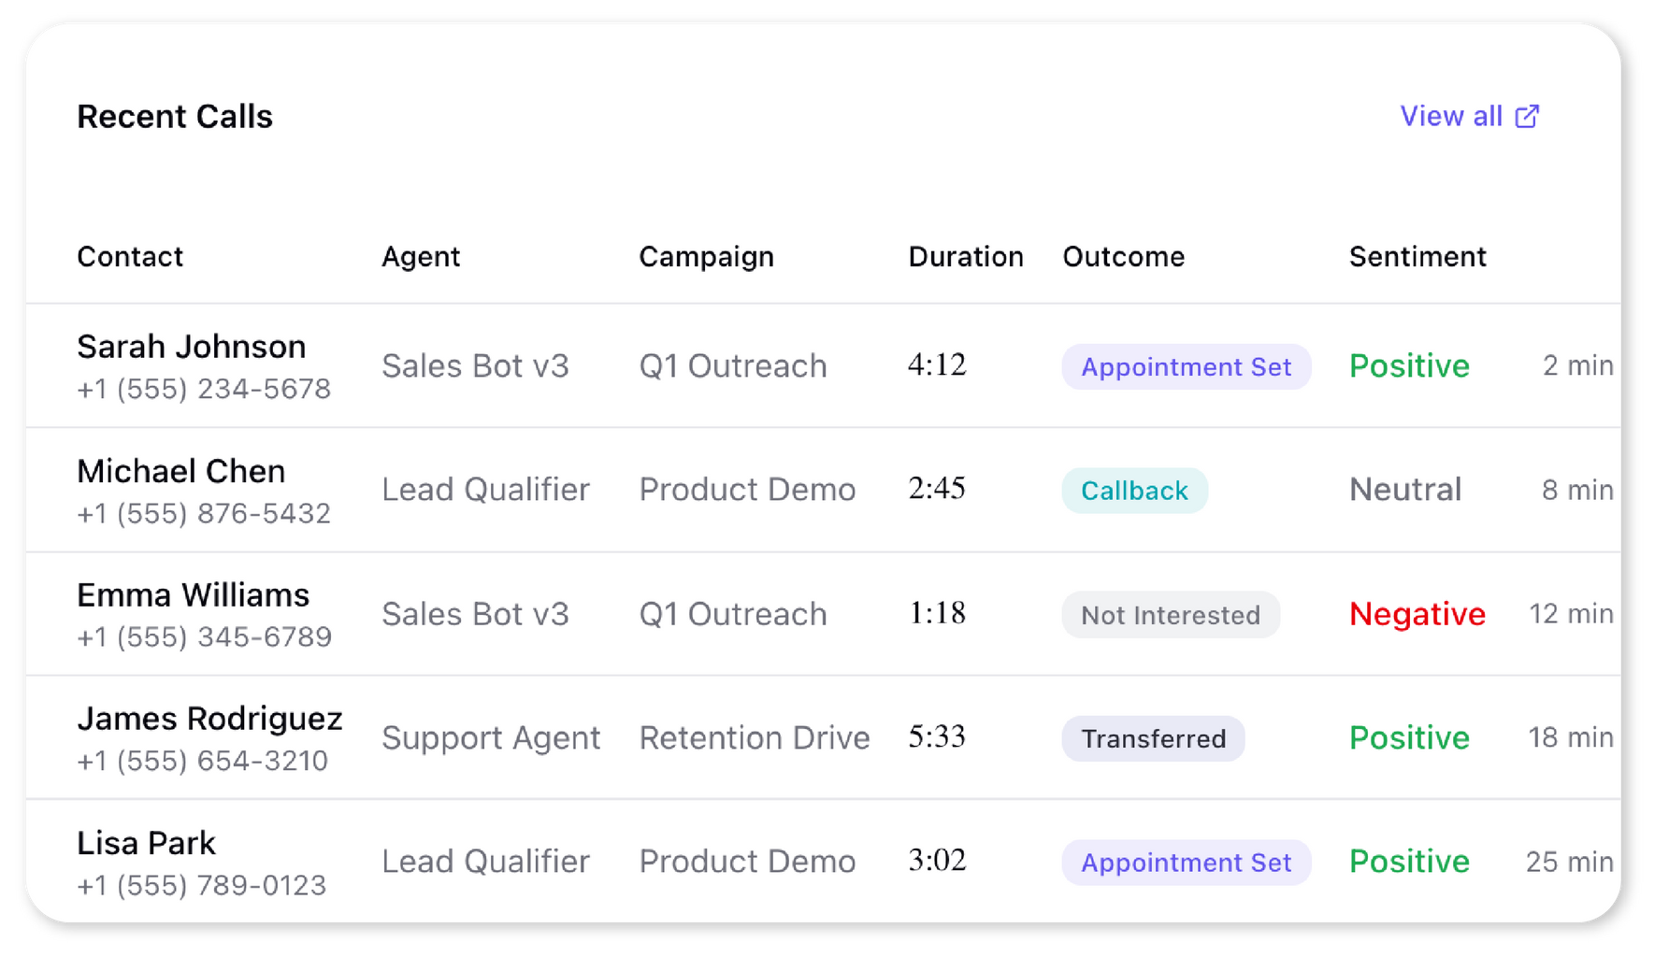Click the external link icon beside View all
The height and width of the screenshot is (971, 1669).
point(1527,116)
